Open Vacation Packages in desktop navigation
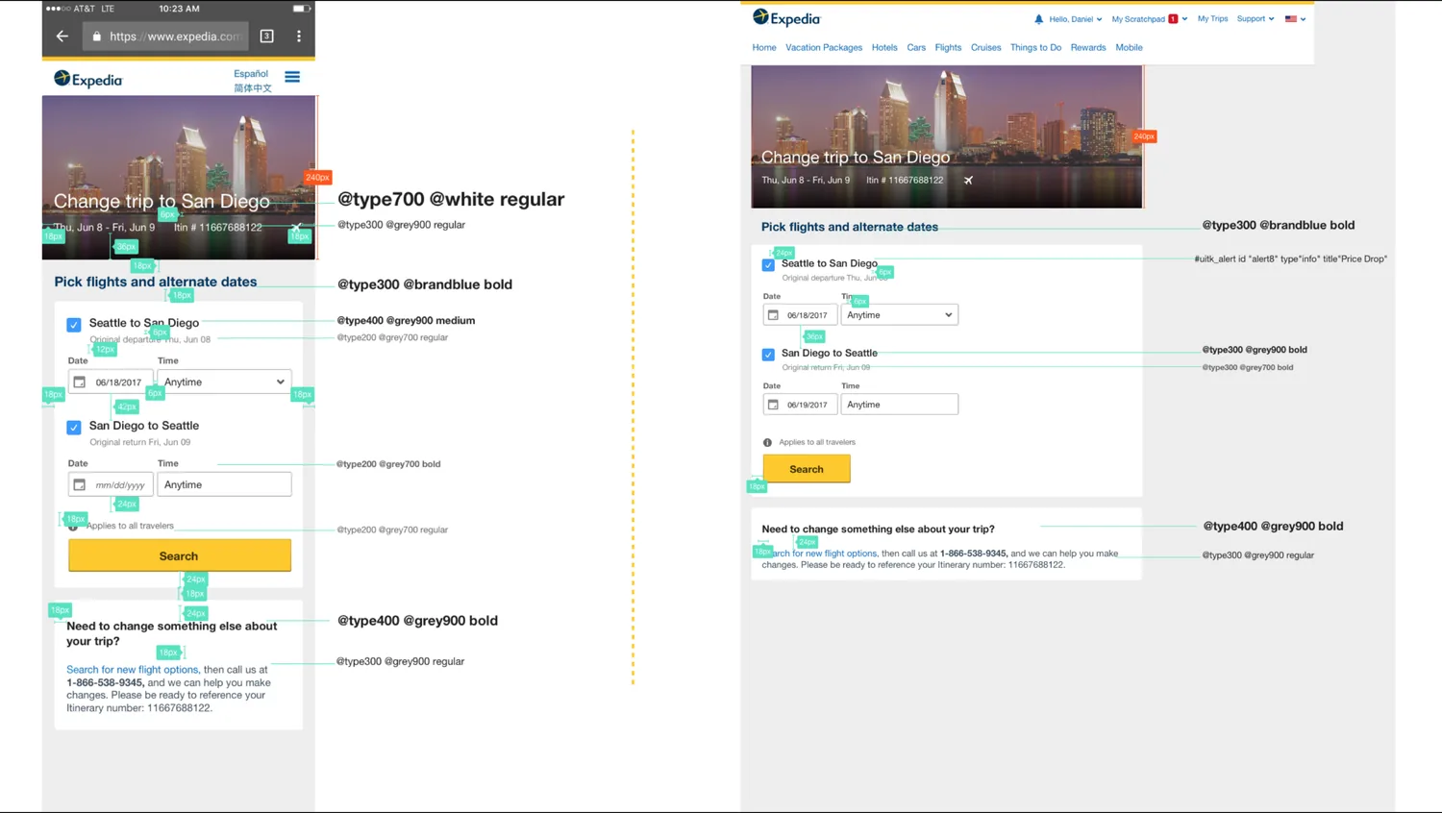Screen dimensions: 1442x813 824,47
